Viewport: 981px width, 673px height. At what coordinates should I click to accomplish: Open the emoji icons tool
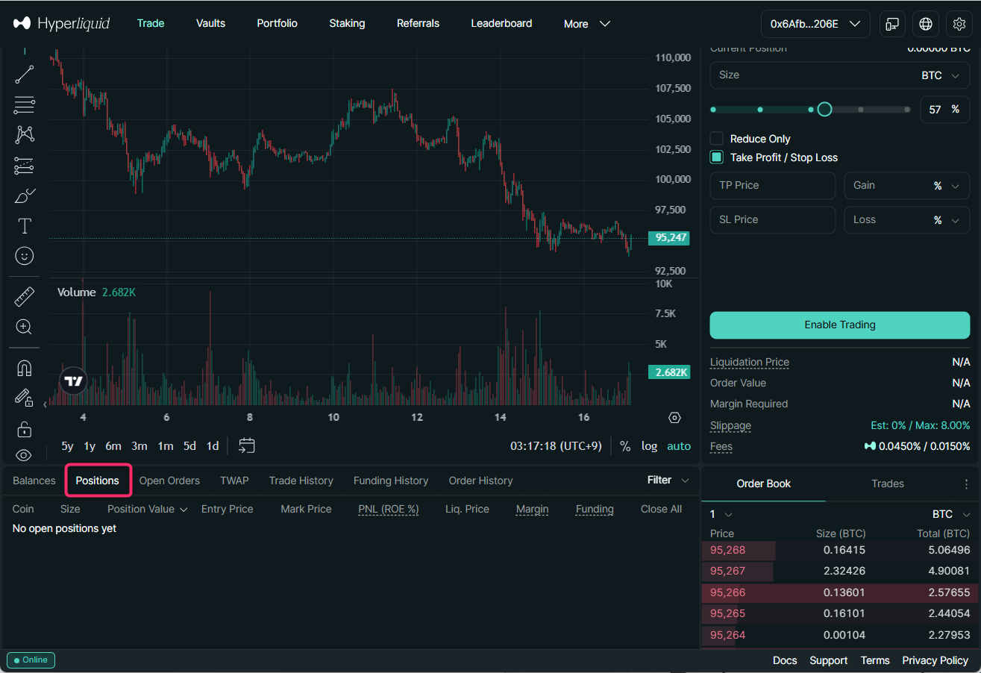click(25, 256)
